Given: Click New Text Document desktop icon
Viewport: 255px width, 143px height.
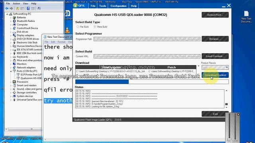Looking at the screenshot, I should 246,14.
